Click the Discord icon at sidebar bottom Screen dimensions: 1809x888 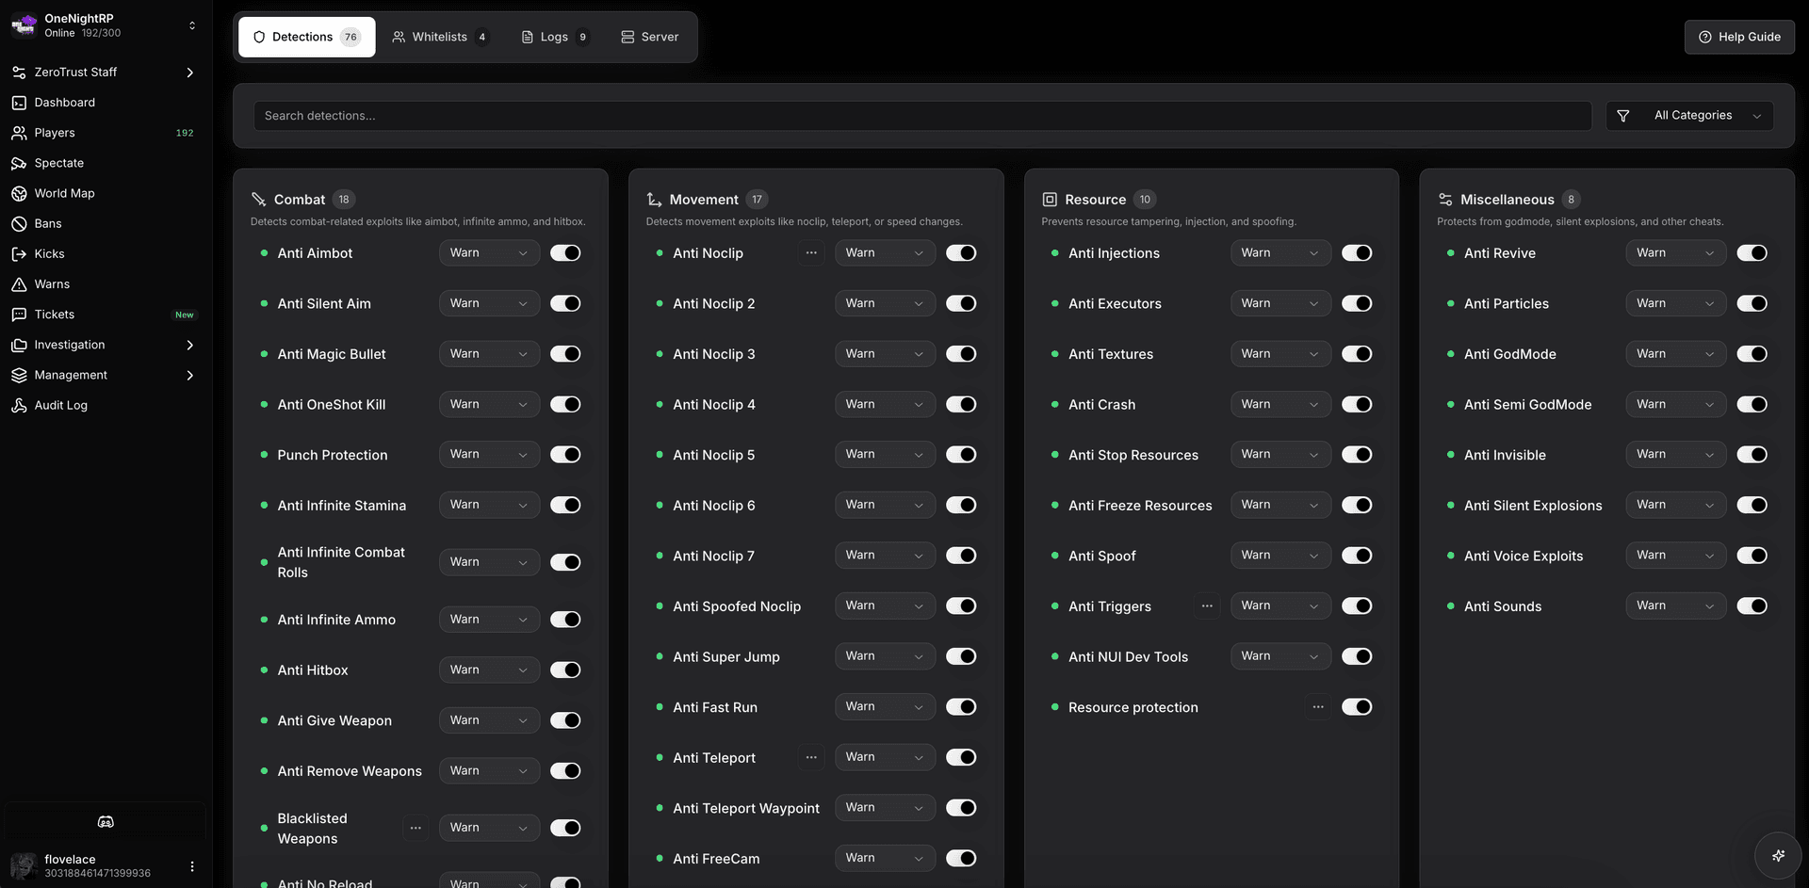[x=106, y=822]
